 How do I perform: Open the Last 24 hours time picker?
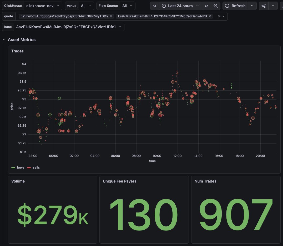[180, 6]
